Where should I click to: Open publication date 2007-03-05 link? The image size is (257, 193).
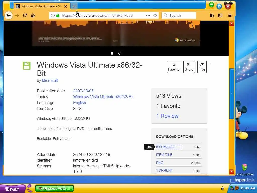pyautogui.click(x=83, y=91)
